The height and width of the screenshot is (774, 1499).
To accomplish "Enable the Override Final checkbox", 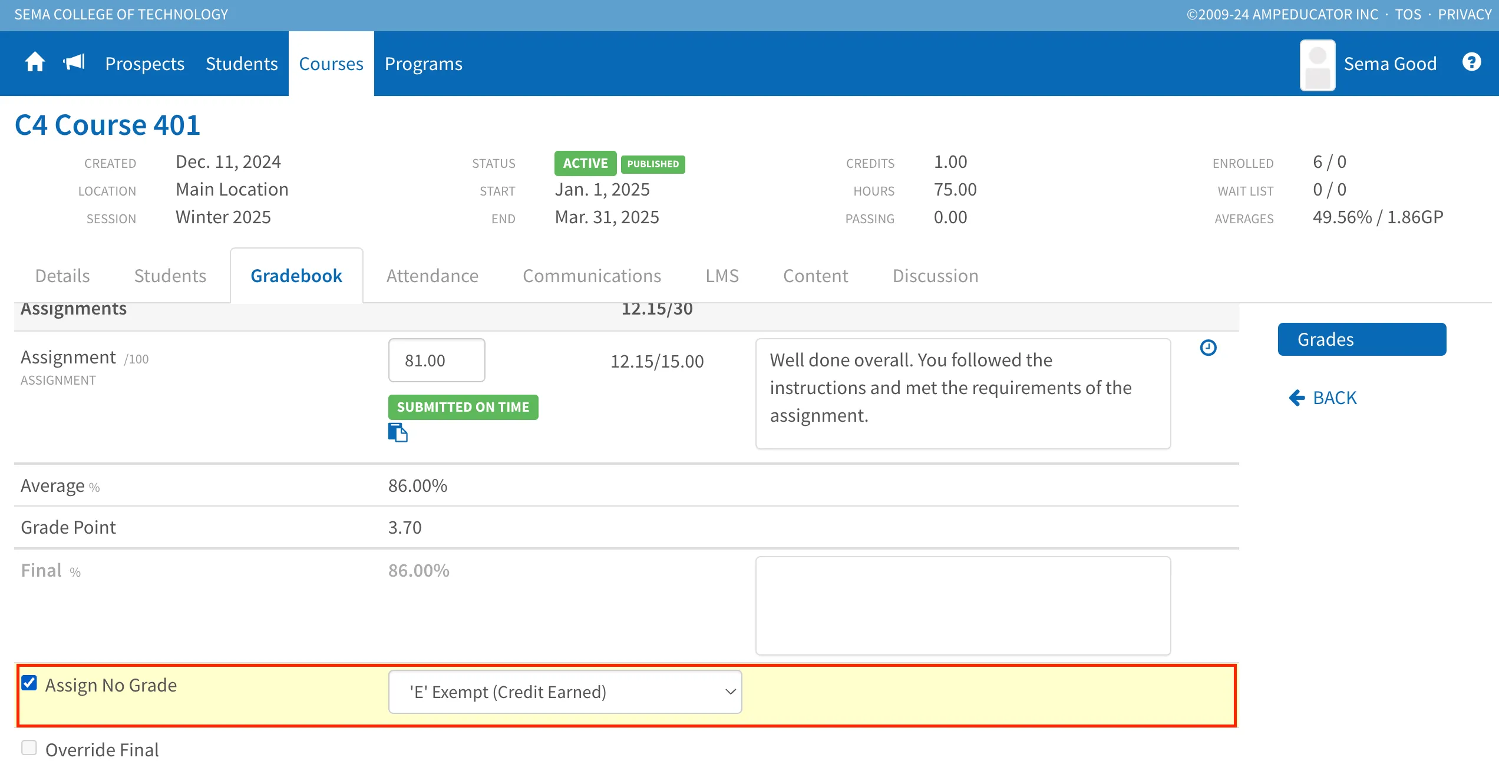I will [29, 747].
